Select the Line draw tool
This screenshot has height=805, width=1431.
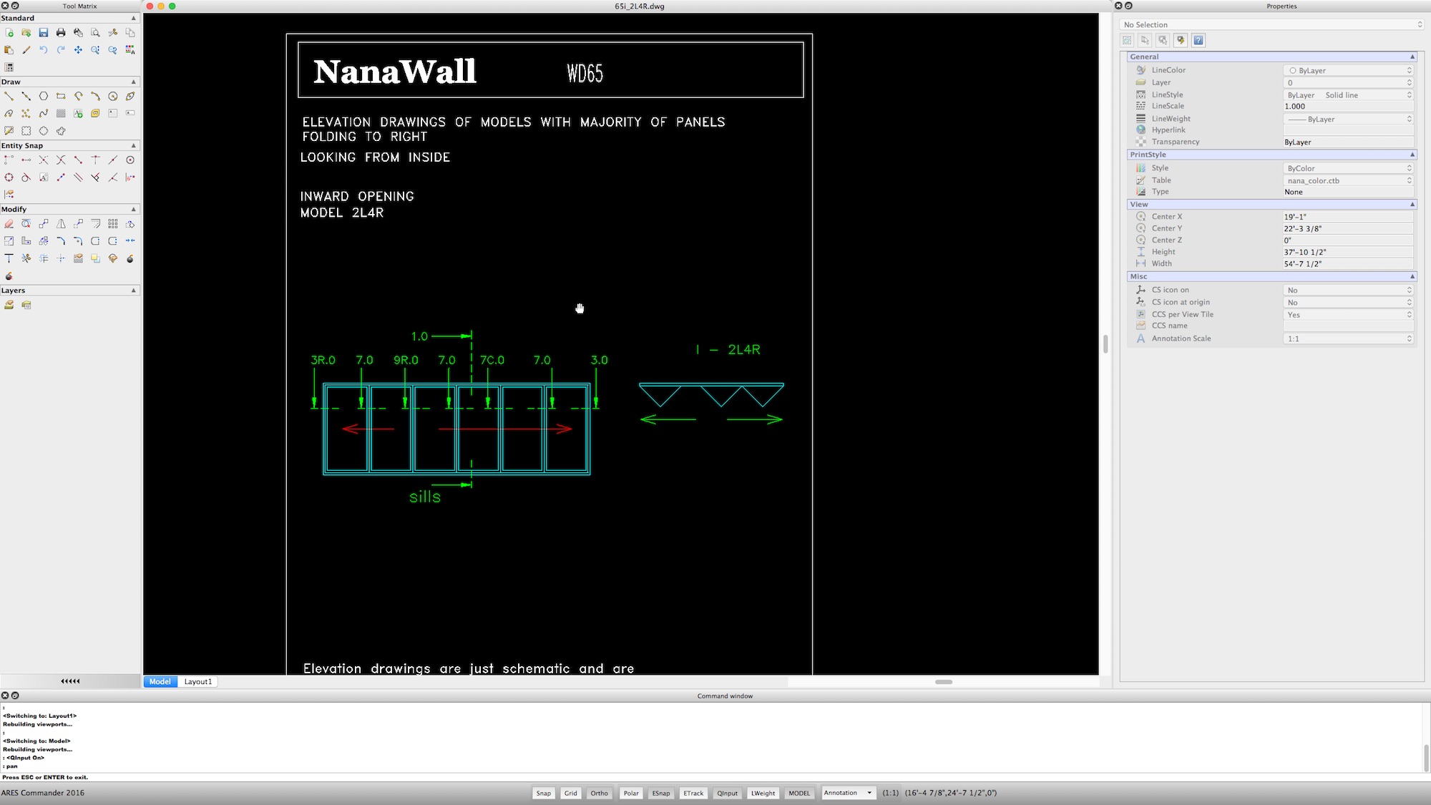coord(9,96)
